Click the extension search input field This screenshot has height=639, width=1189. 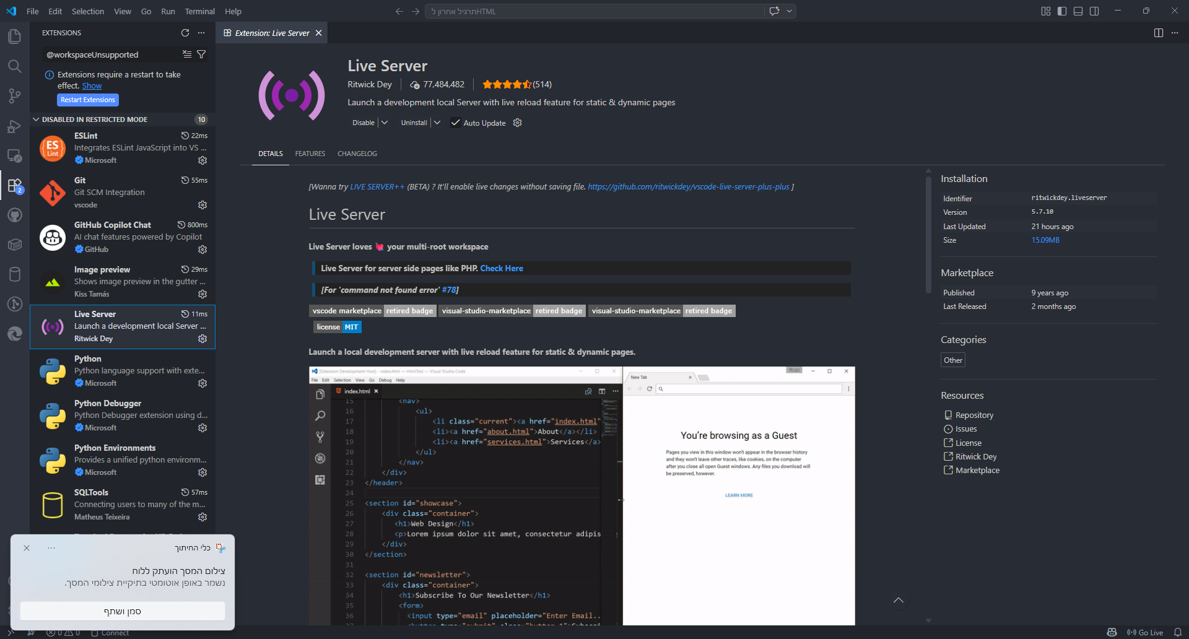[111, 54]
